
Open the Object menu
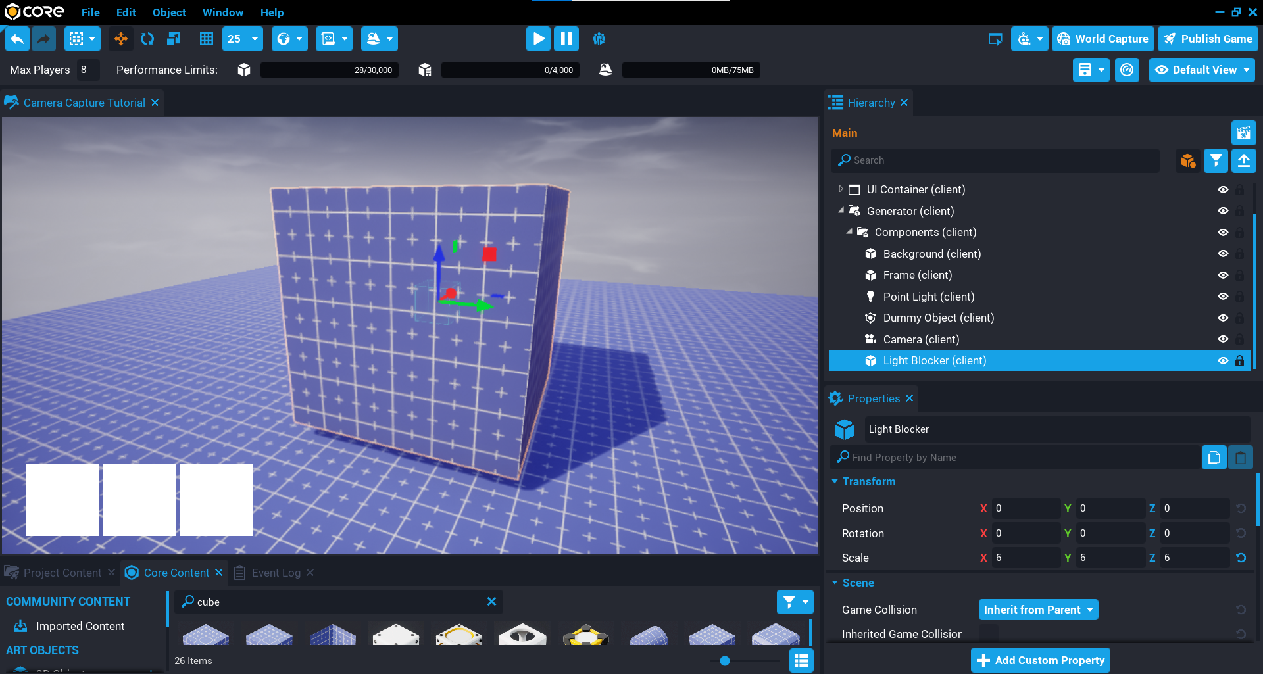coord(169,12)
